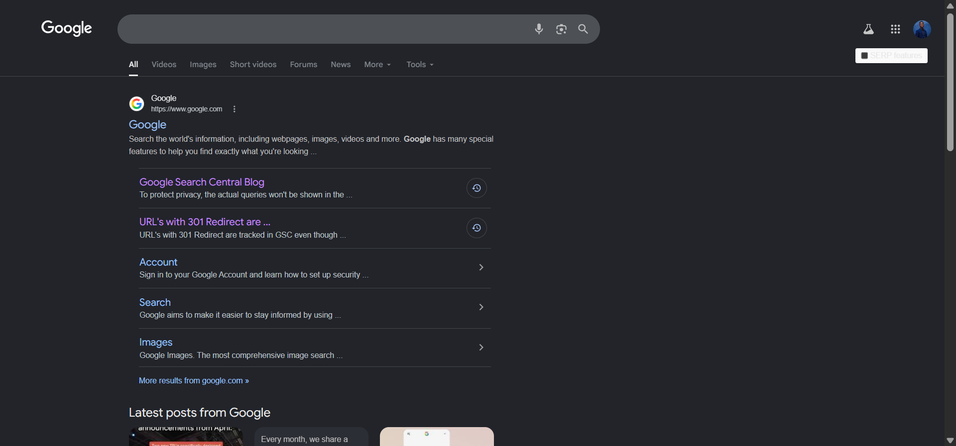Image resolution: width=956 pixels, height=446 pixels.
Task: Open the 'Every month, we share a' post card
Action: pyautogui.click(x=311, y=437)
